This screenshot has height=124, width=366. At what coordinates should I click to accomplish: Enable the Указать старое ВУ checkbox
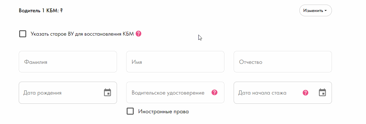[x=23, y=34]
